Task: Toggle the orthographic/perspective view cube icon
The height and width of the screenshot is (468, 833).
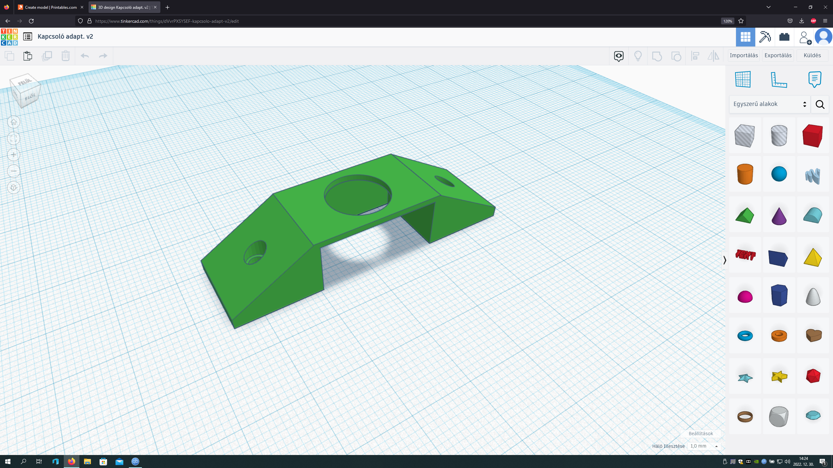Action: [14, 188]
